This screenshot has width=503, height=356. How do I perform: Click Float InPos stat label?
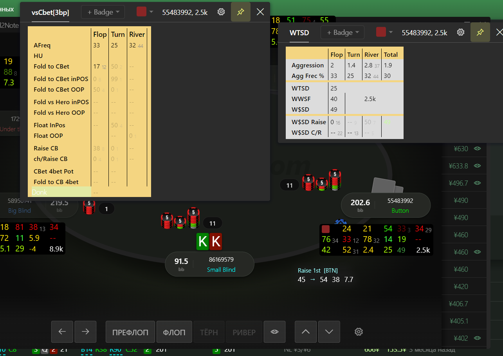pyautogui.click(x=49, y=125)
